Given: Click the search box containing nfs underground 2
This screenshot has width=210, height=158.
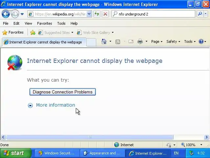Looking at the screenshot, I should tap(153, 14).
